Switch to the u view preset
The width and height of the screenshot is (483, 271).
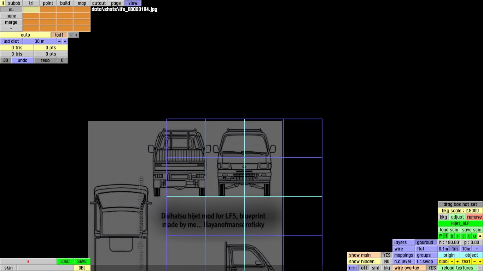(475, 236)
